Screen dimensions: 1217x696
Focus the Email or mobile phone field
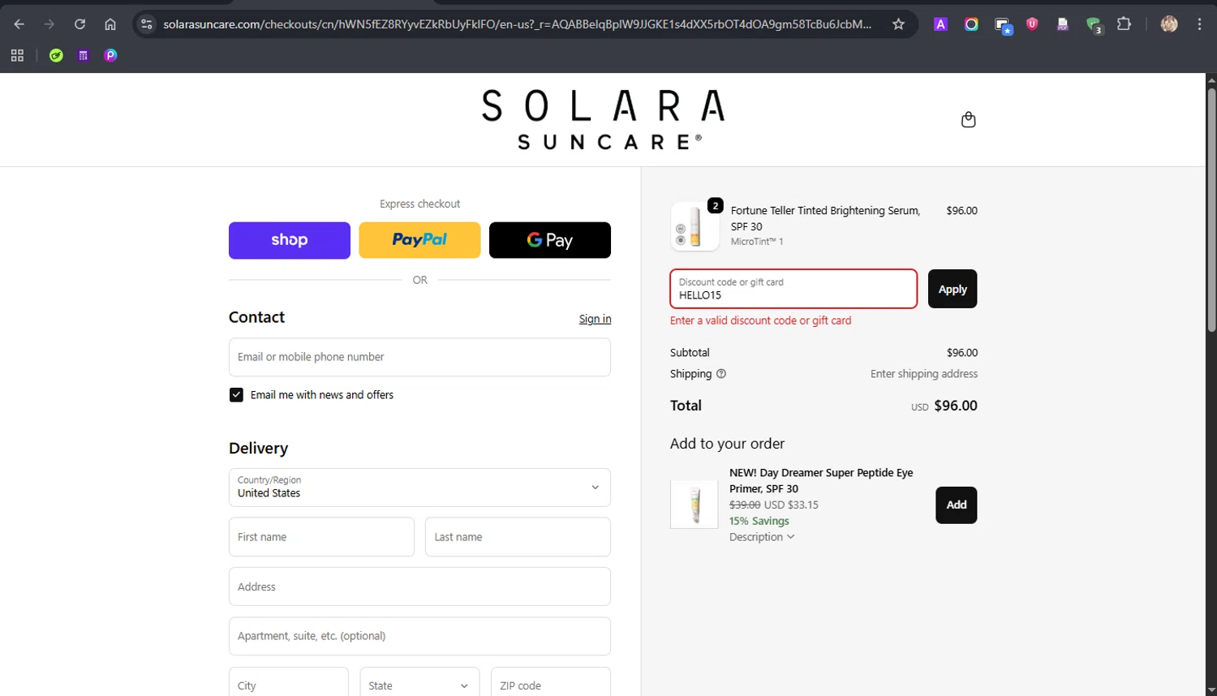point(419,357)
